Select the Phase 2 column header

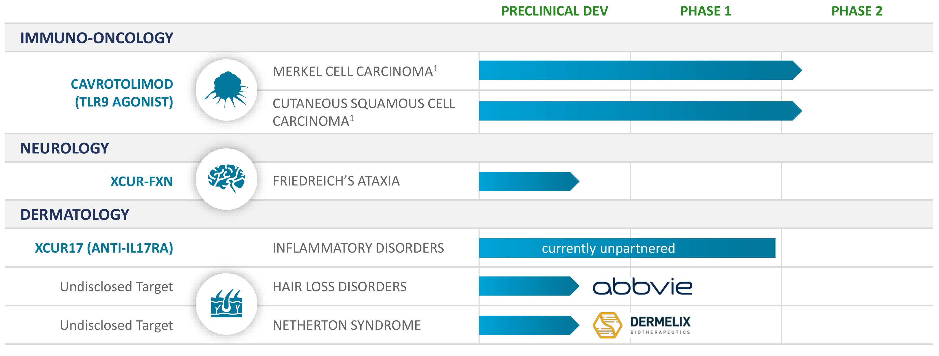pos(857,11)
